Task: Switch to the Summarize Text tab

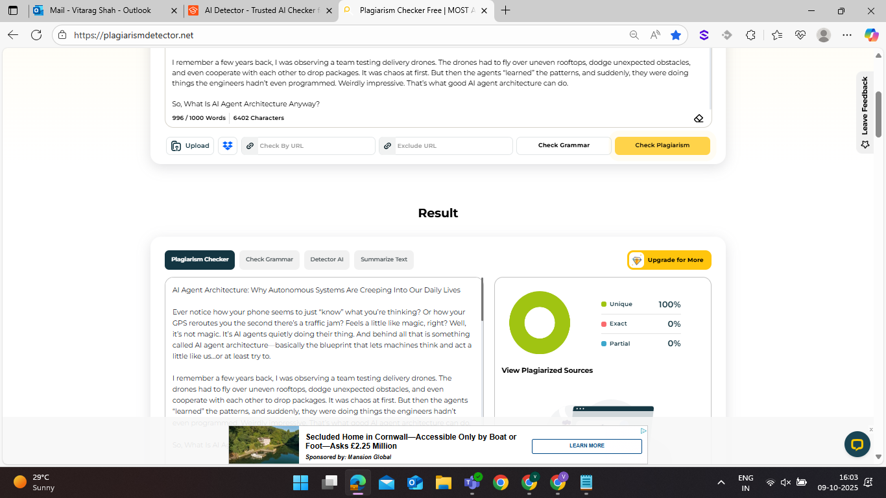Action: point(384,260)
